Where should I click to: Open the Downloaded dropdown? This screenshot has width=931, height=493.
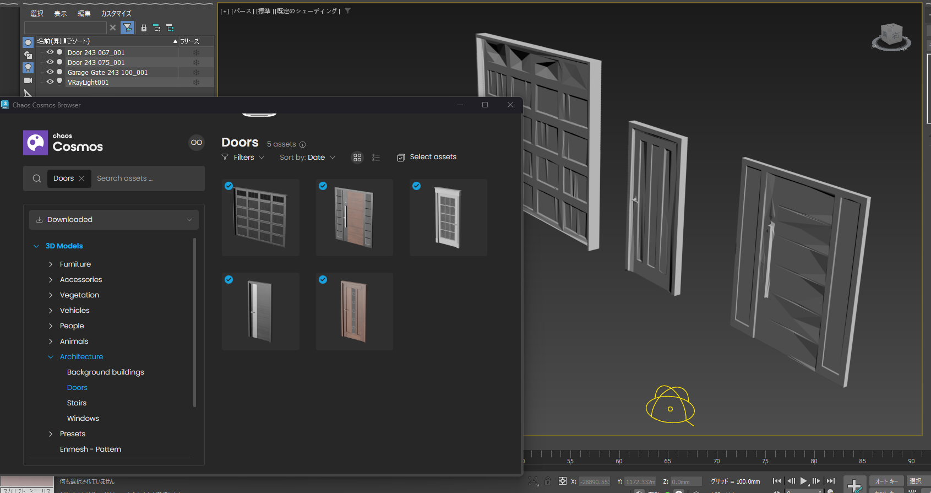[114, 220]
